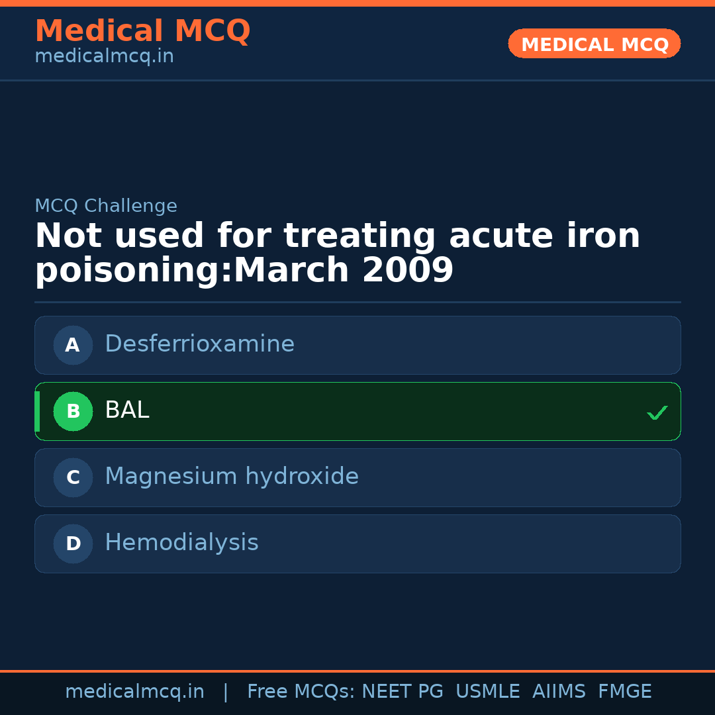This screenshot has width=715, height=715.
Task: Select the letter A circle badge
Action: [73, 345]
